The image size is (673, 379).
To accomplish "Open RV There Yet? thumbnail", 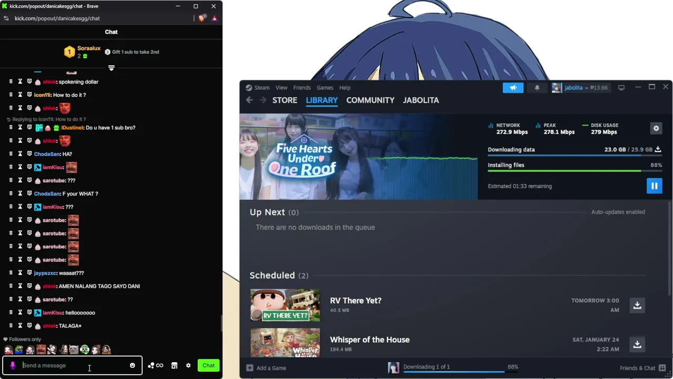I will (x=285, y=305).
